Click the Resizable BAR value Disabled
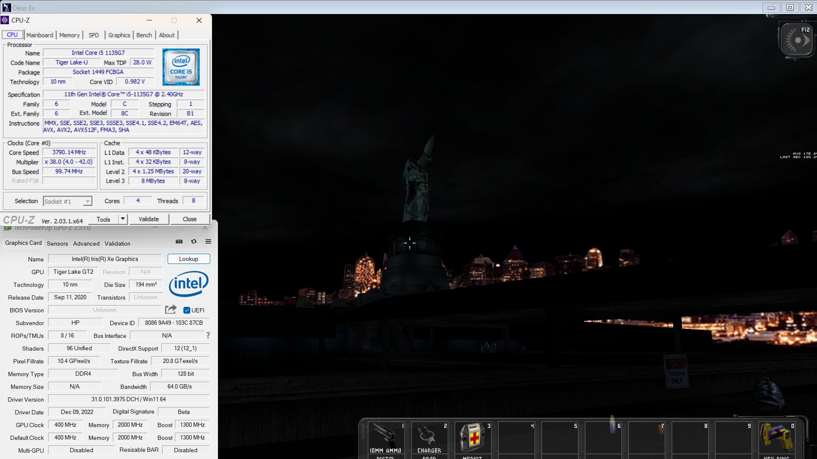817x459 pixels. click(186, 450)
